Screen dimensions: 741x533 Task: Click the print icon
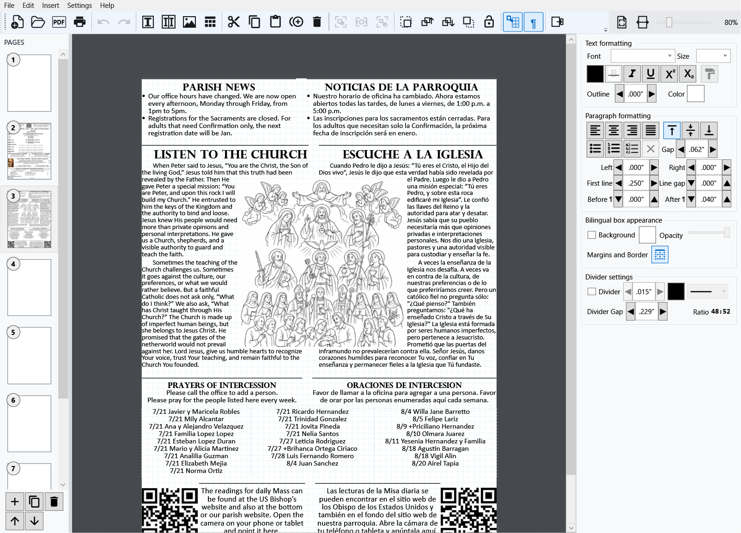79,22
